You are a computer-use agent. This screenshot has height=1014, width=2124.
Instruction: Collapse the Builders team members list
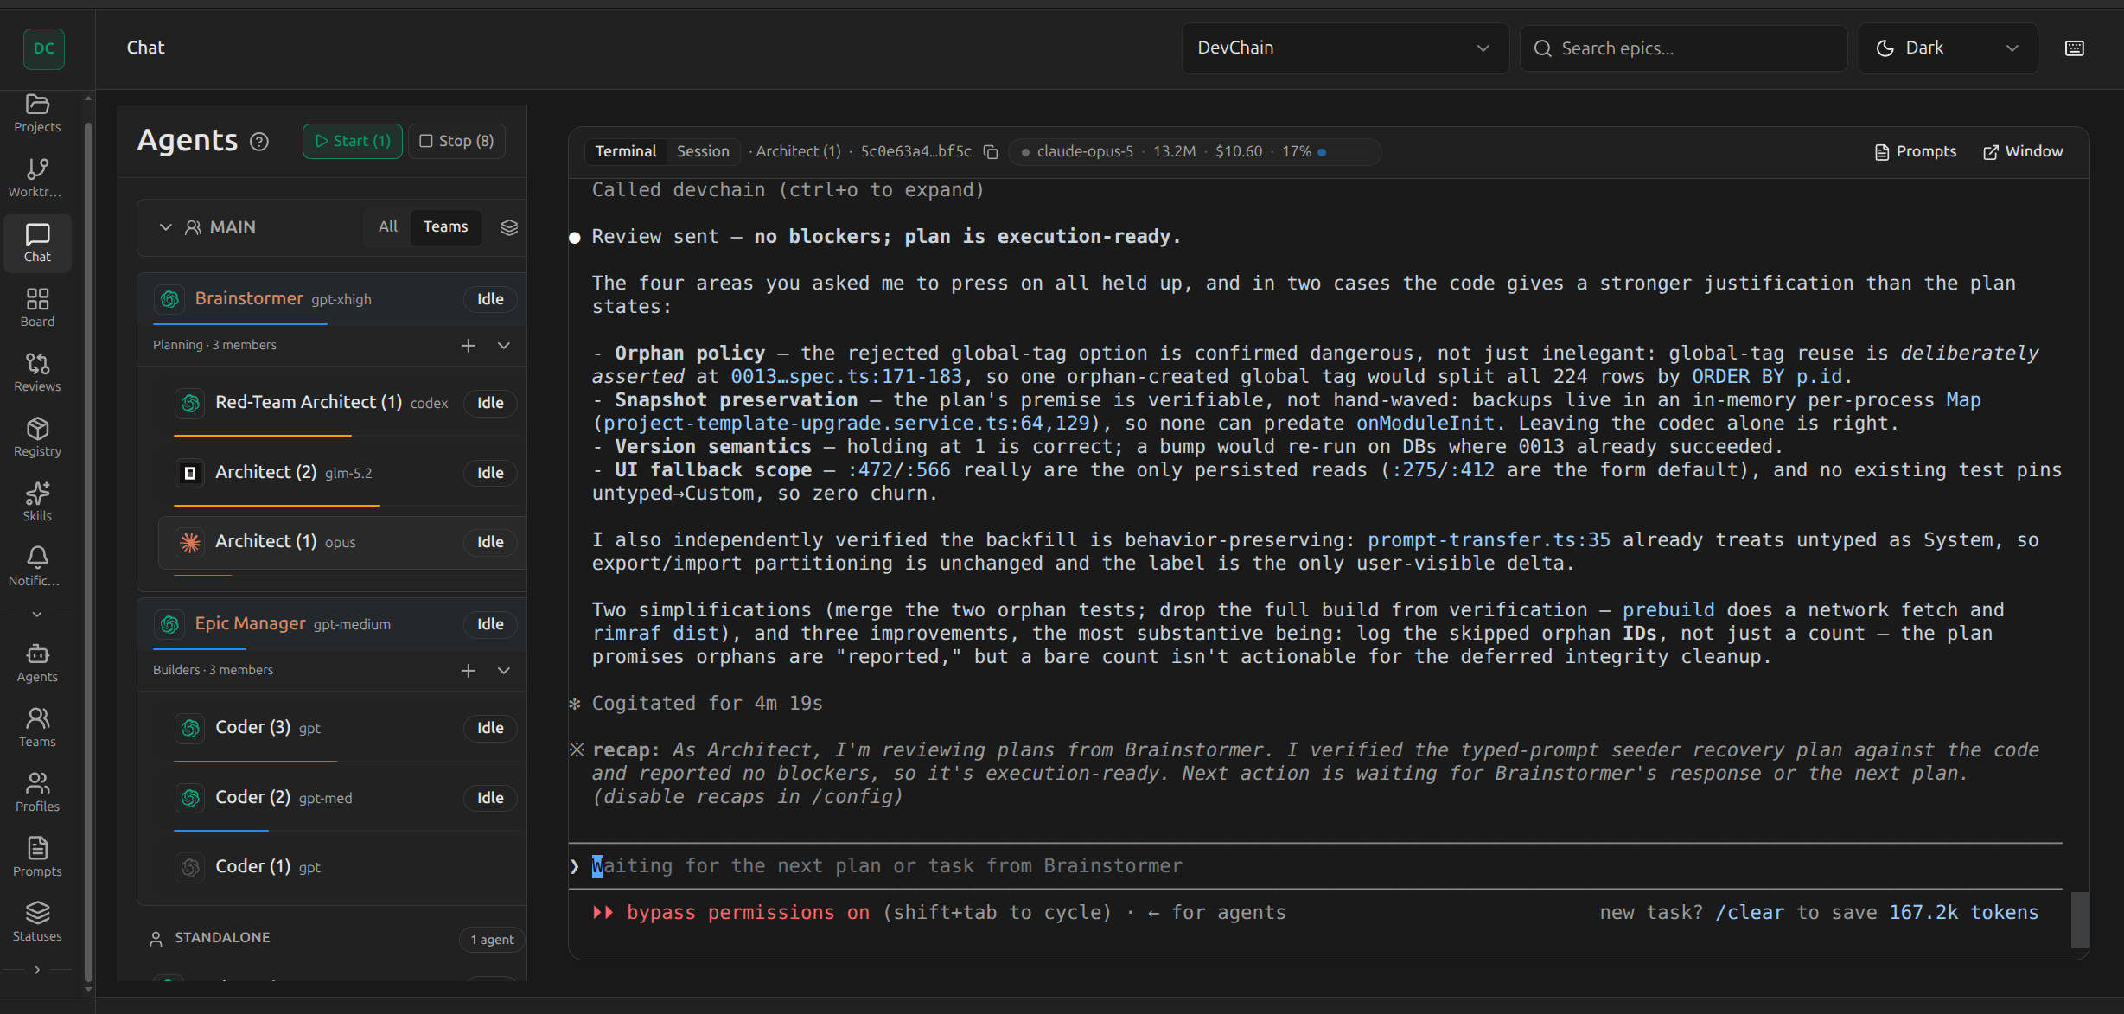(x=504, y=671)
